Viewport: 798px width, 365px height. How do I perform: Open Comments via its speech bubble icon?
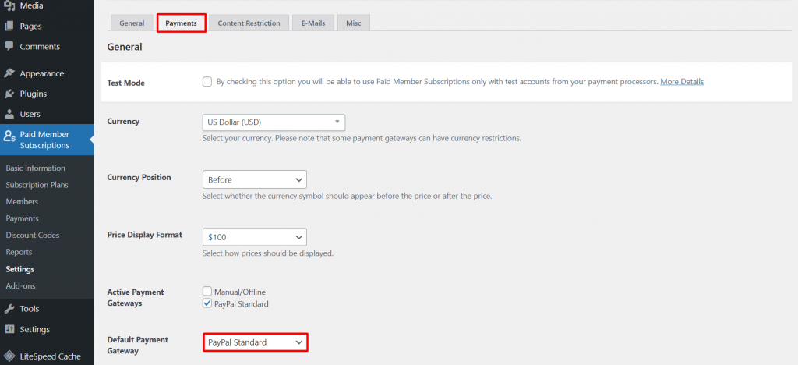[9, 47]
